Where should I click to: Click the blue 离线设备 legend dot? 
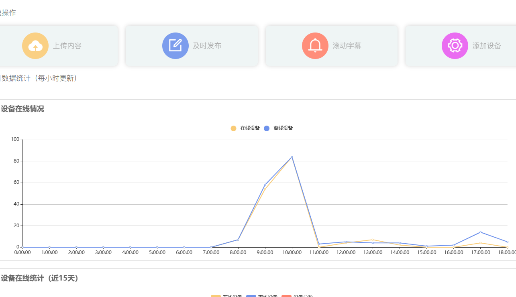point(267,128)
